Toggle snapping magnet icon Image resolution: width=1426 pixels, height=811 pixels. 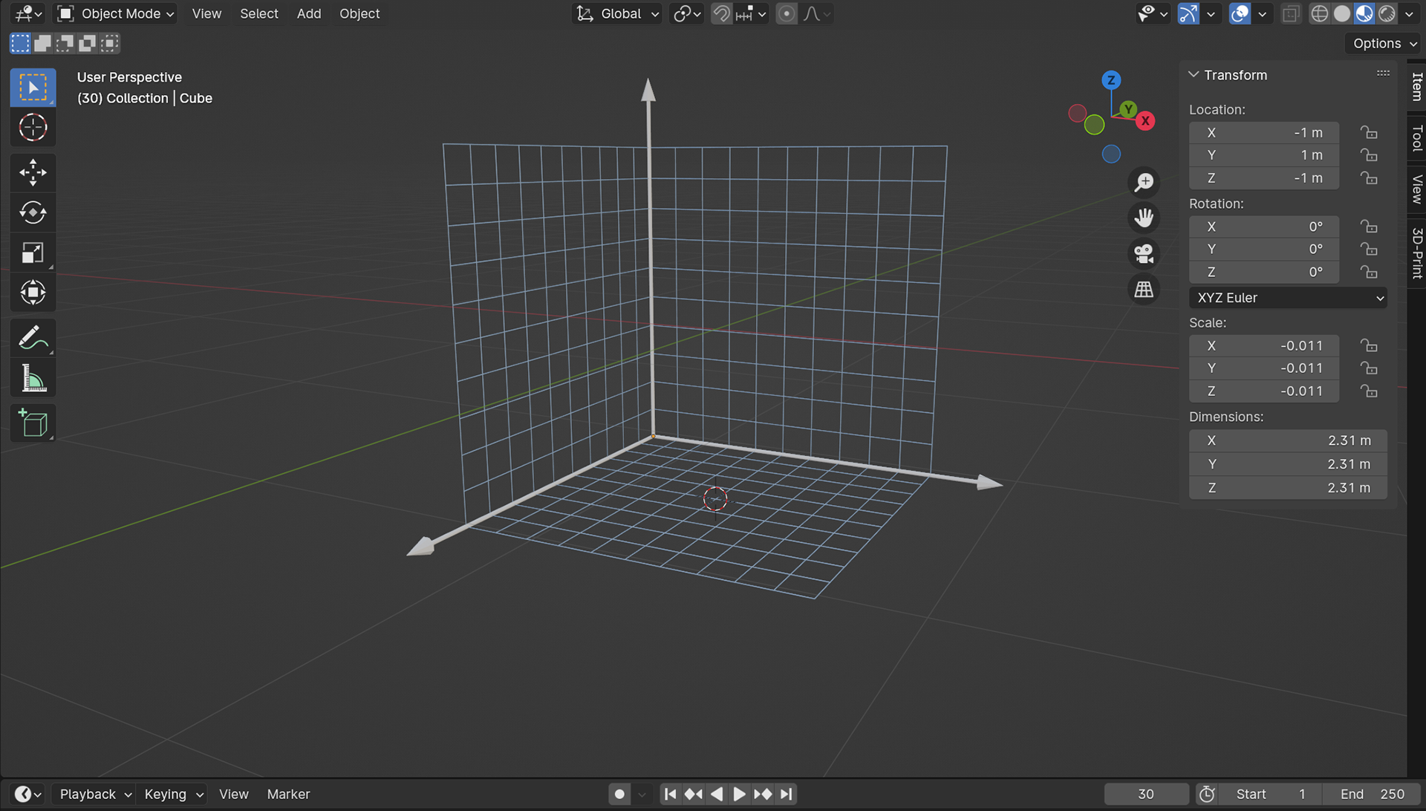[x=721, y=13]
